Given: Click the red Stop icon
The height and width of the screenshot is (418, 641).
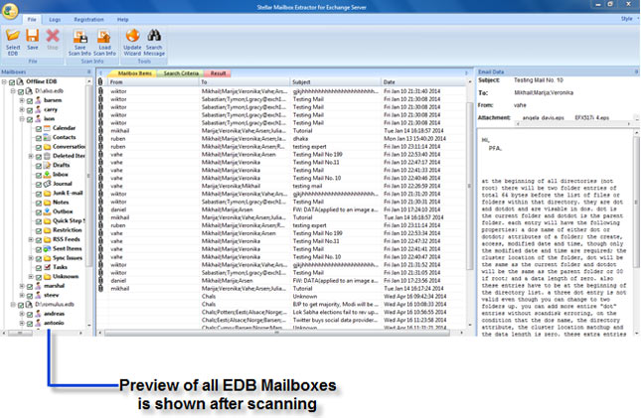Looking at the screenshot, I should 53,36.
